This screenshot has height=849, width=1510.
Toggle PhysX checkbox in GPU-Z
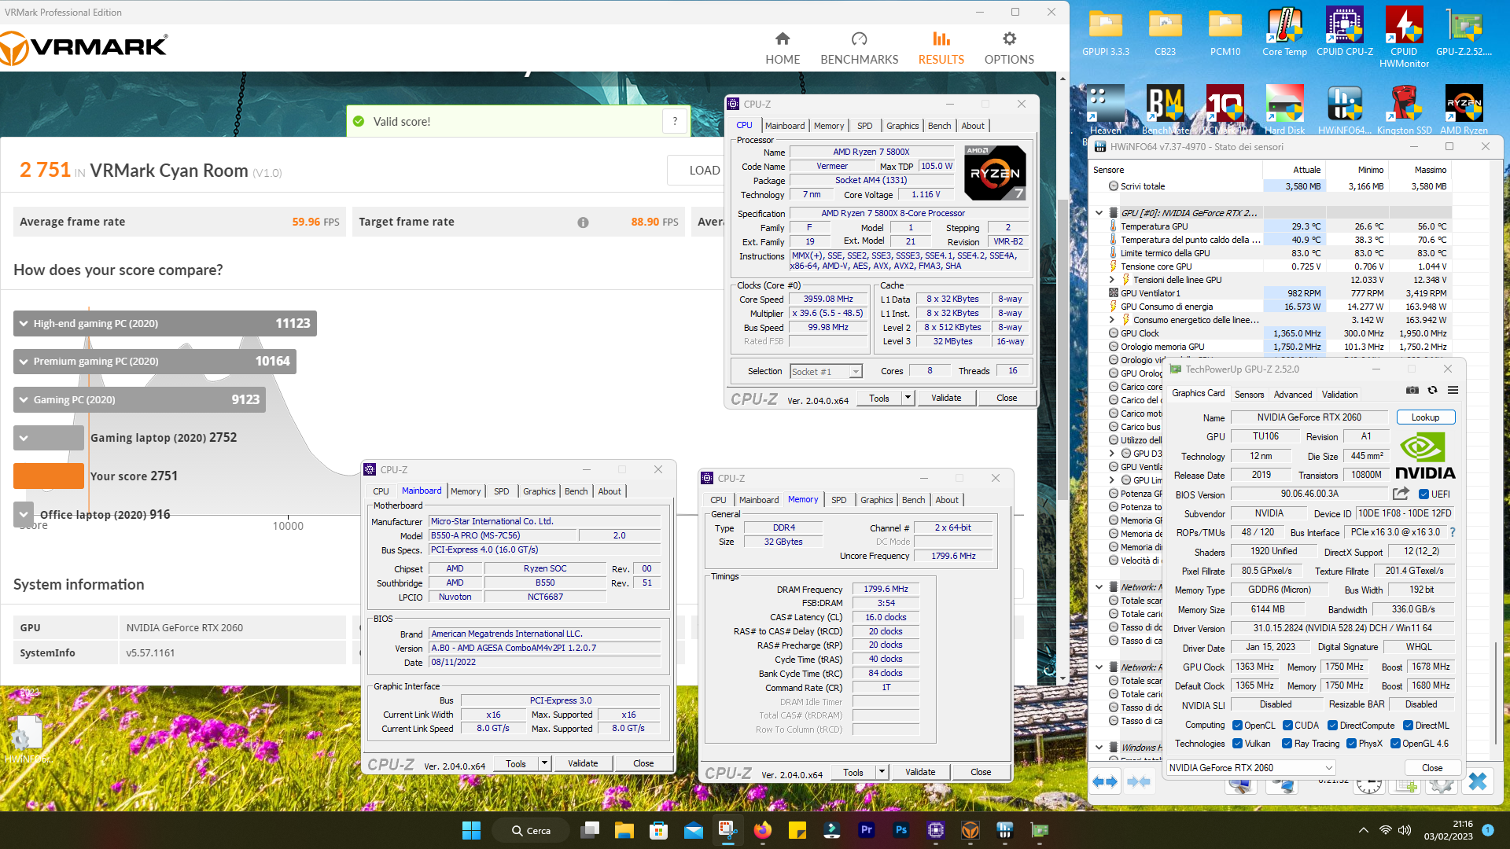point(1351,744)
